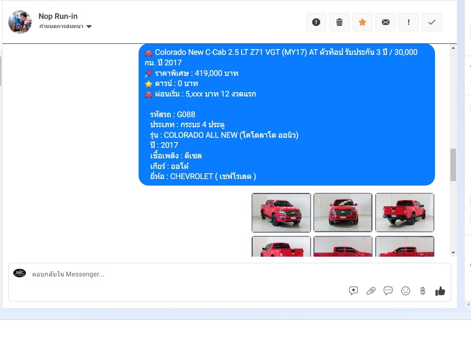Click the 'เชื้อเพลิง : ดีเซล' line
This screenshot has width=471, height=340.
point(176,156)
